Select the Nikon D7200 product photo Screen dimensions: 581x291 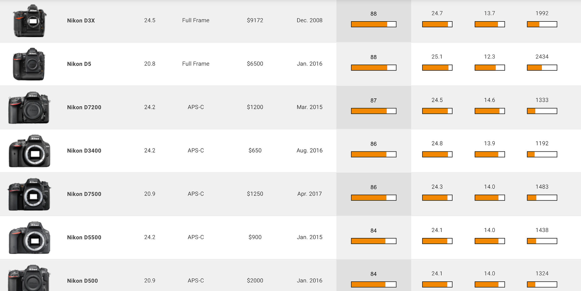29,108
